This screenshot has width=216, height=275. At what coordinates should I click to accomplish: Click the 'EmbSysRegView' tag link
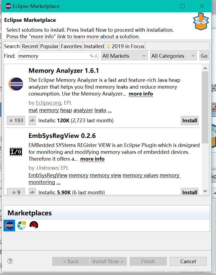click(48, 175)
